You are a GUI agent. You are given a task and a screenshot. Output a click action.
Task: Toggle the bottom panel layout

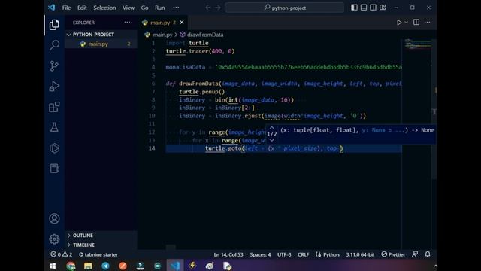364,8
